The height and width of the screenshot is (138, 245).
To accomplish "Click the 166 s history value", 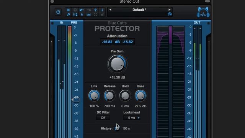I will [x=126, y=128].
